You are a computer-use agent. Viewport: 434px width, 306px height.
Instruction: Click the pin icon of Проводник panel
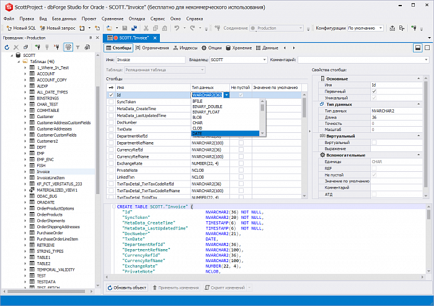pyautogui.click(x=91, y=38)
